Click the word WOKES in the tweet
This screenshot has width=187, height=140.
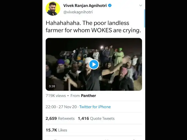102,30
